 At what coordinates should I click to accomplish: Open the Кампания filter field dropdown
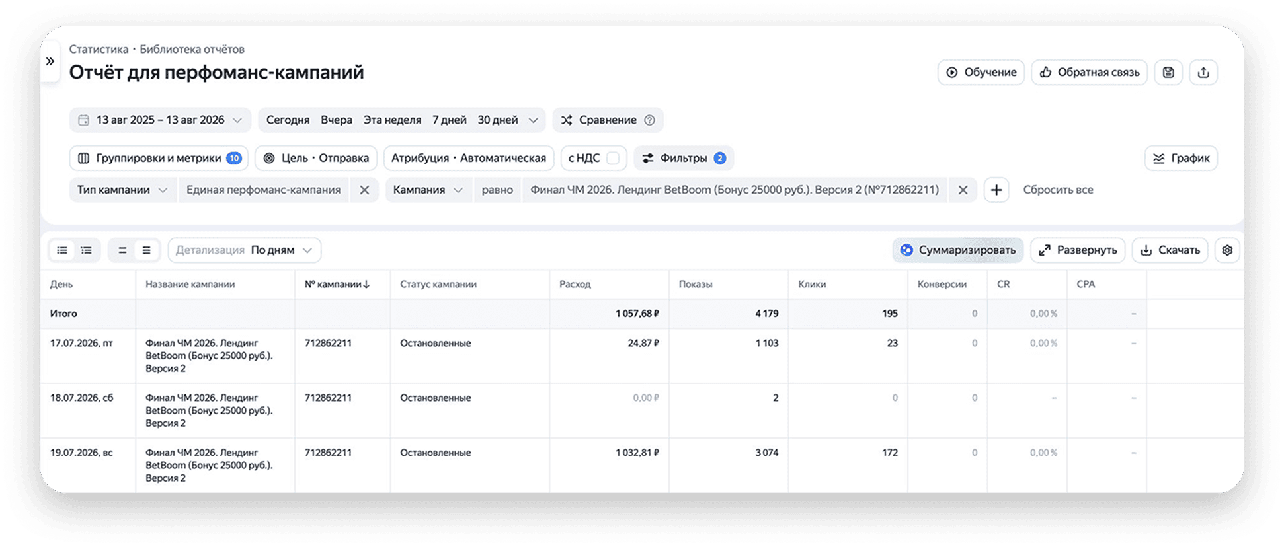(428, 190)
